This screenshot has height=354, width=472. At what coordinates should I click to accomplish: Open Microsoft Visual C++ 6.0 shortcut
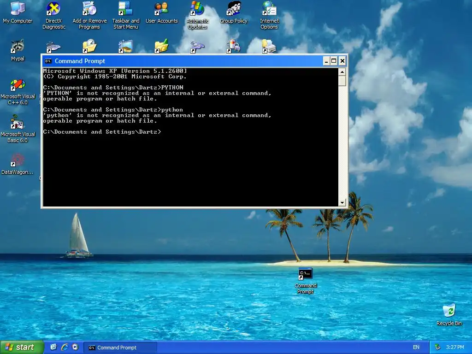tap(18, 92)
